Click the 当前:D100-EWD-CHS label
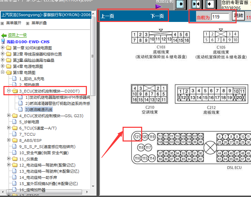 pyautogui.click(x=28, y=42)
